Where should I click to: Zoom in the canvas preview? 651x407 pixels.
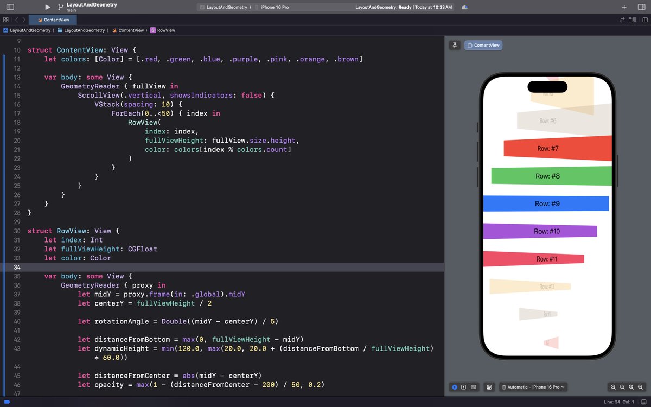pyautogui.click(x=641, y=387)
